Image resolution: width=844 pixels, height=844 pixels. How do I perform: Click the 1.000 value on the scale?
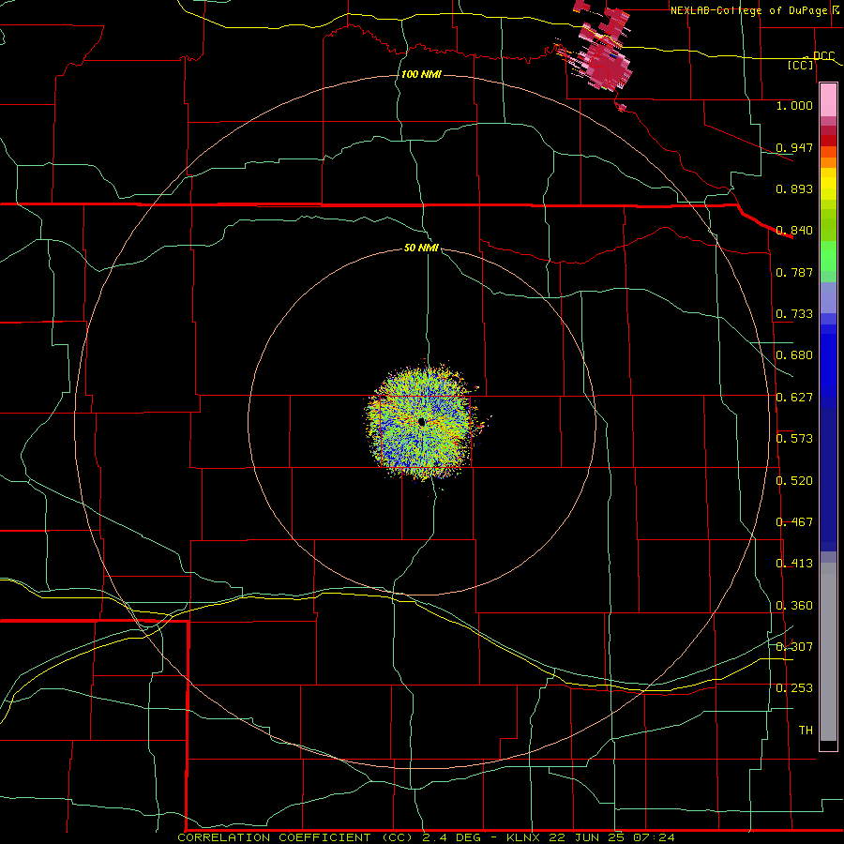tap(794, 105)
